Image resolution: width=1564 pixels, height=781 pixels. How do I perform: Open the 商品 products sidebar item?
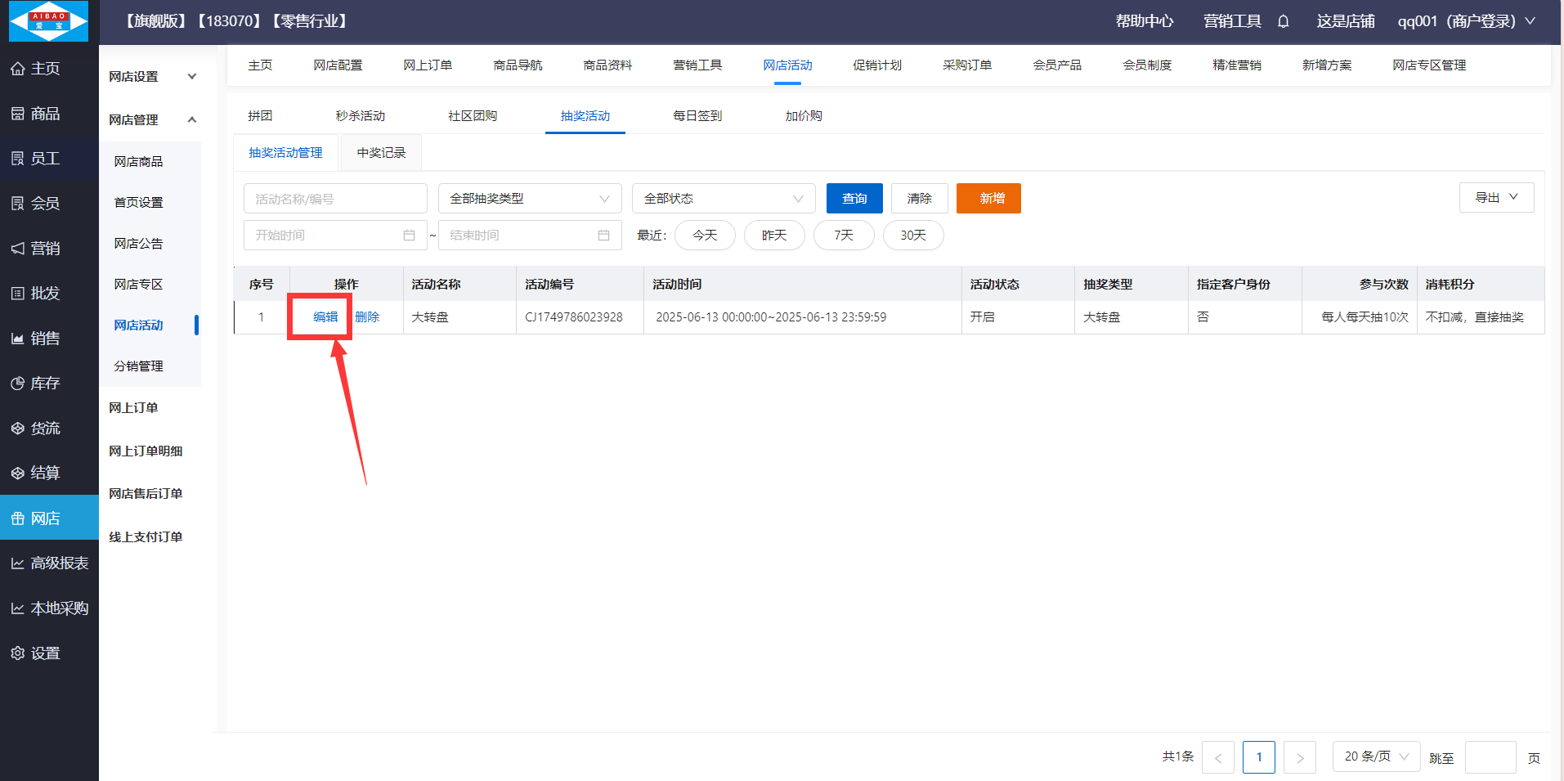(x=36, y=114)
